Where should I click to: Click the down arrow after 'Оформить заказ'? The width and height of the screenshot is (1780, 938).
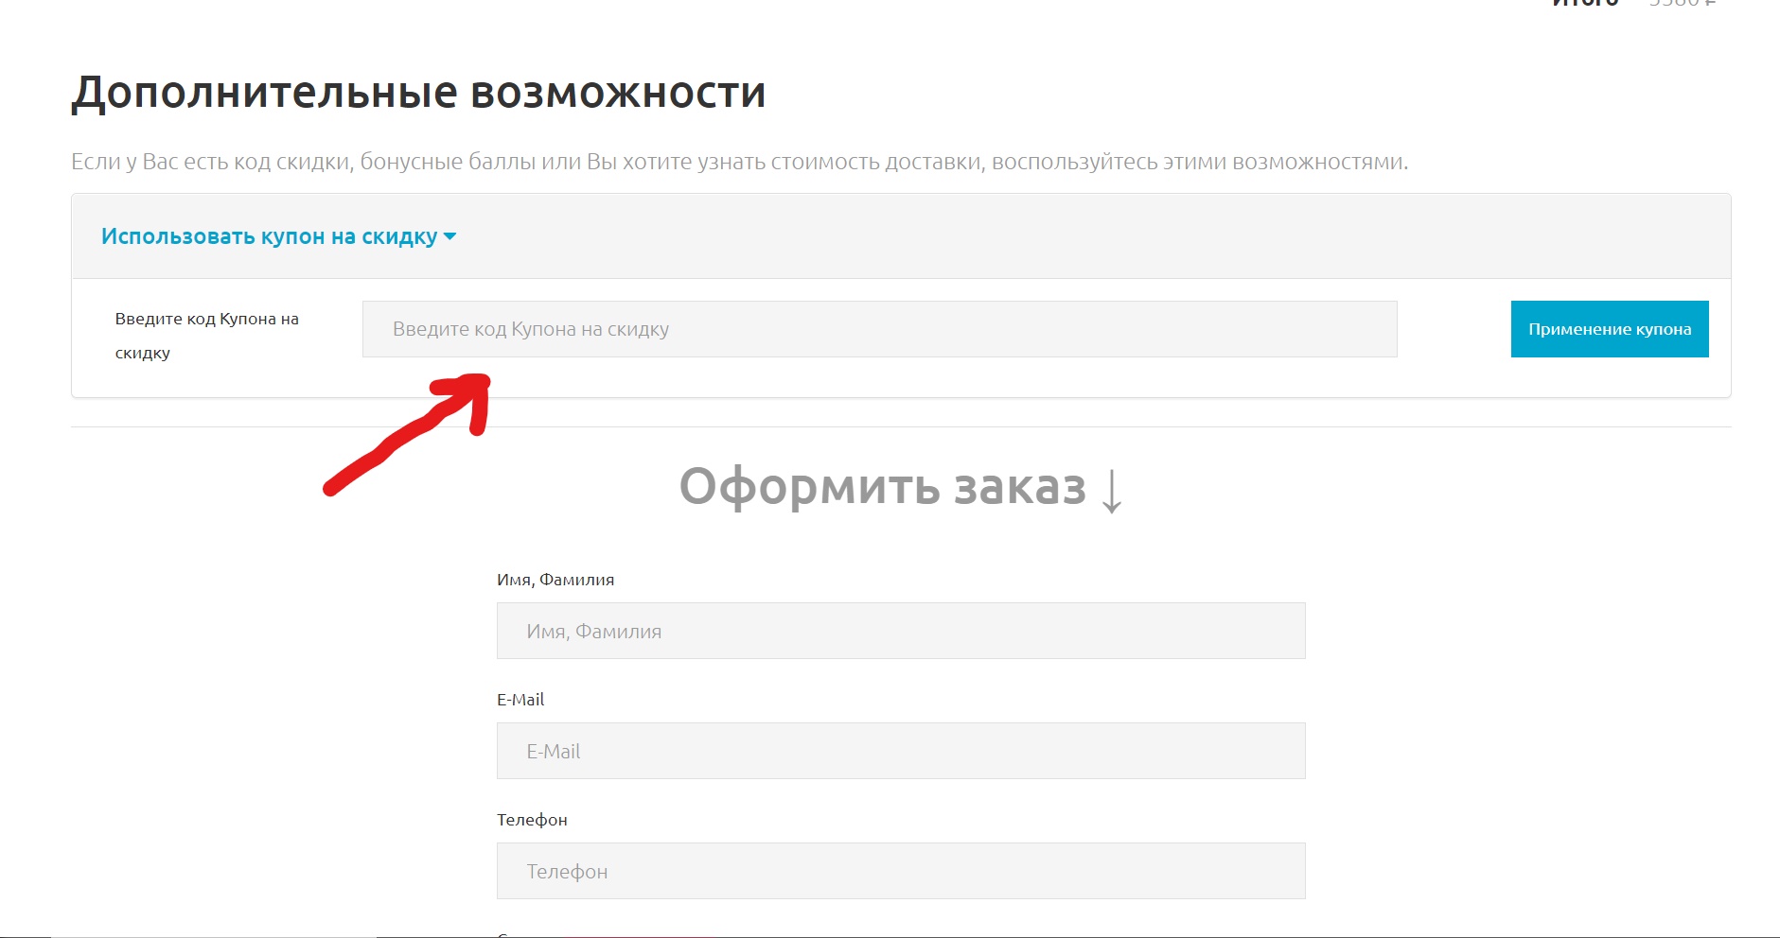pos(1112,491)
